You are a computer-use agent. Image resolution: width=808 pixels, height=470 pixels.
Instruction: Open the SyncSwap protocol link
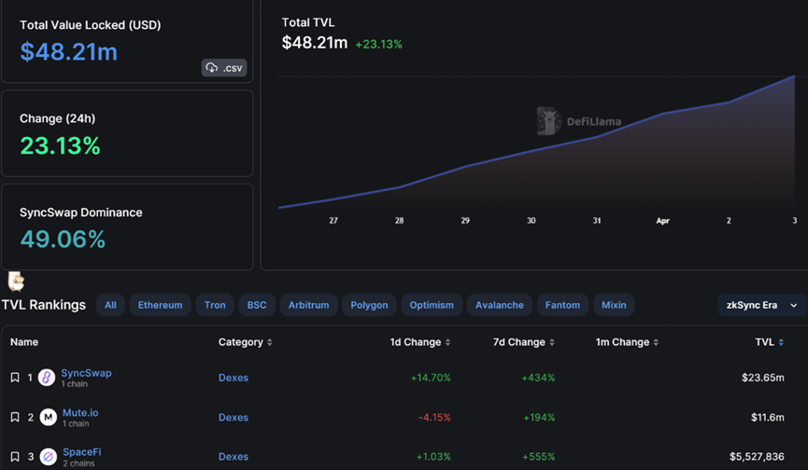[x=86, y=373]
